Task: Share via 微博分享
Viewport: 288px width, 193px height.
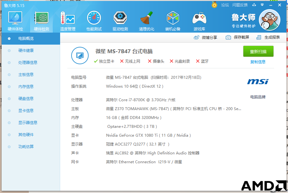Action: coord(205,37)
